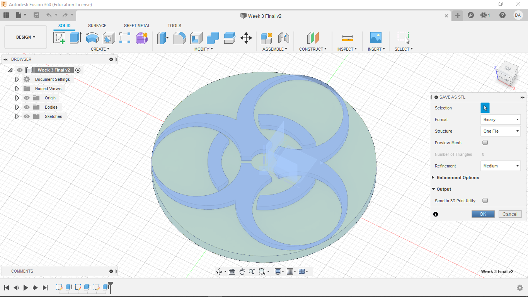Click the Look At camera icon
This screenshot has width=528, height=297.
click(232, 271)
